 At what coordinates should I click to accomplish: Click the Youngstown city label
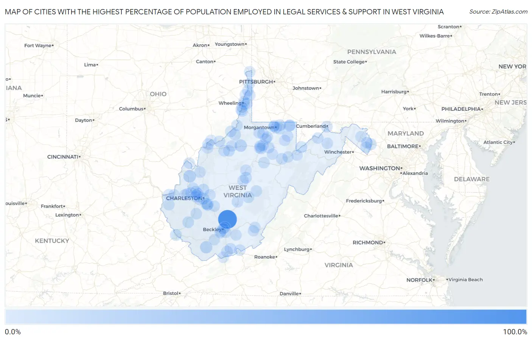pyautogui.click(x=230, y=44)
